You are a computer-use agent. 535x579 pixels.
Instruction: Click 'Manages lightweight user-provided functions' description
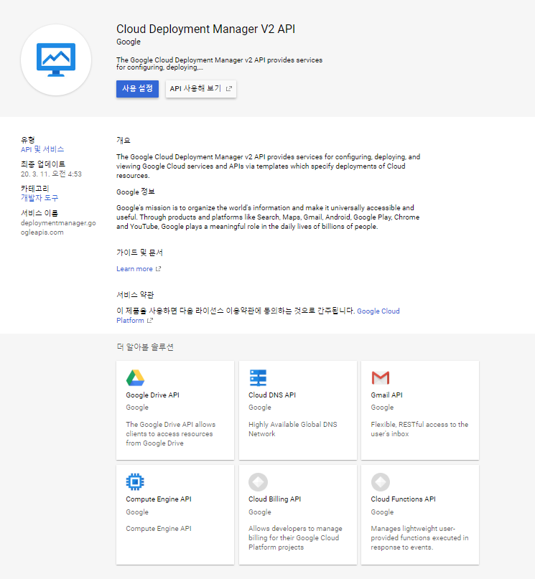coord(419,537)
